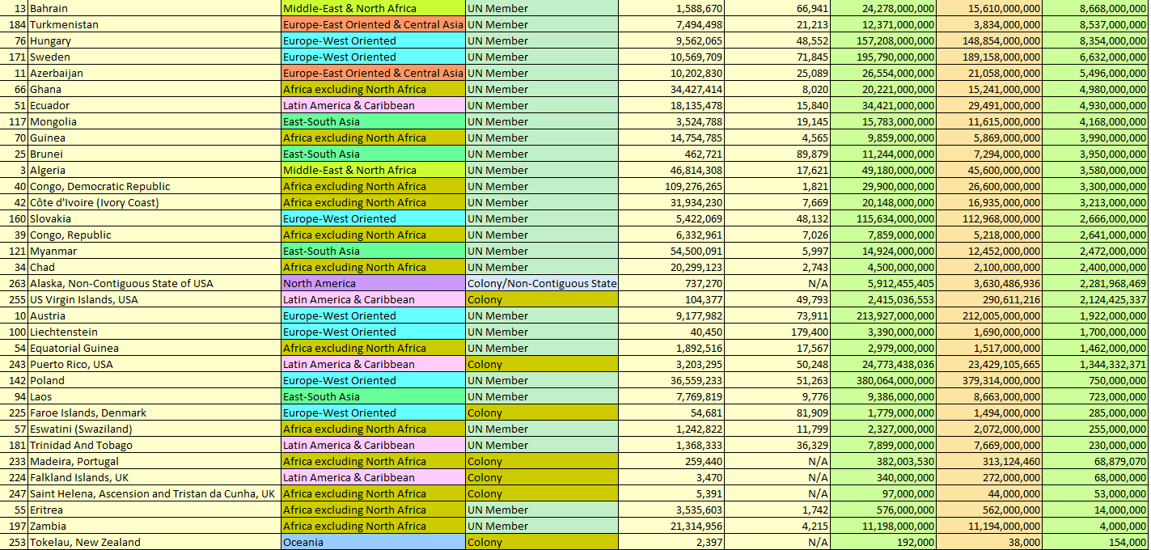
Task: Select the Ecuador cell
Action: click(x=154, y=105)
